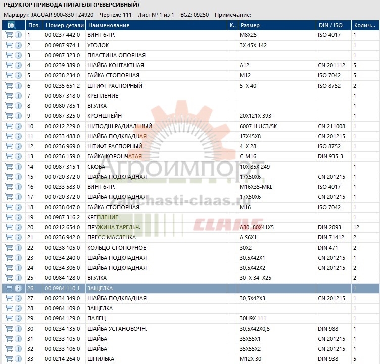Sort by Колич... column header
The height and width of the screenshot is (364, 380).
point(365,25)
